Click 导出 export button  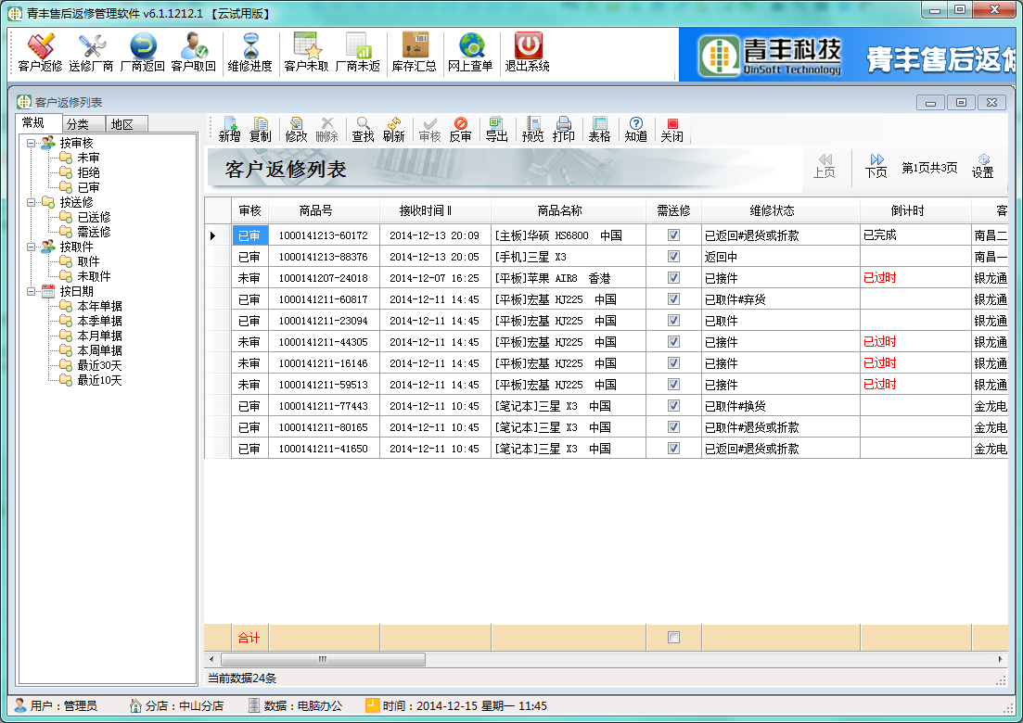(496, 129)
